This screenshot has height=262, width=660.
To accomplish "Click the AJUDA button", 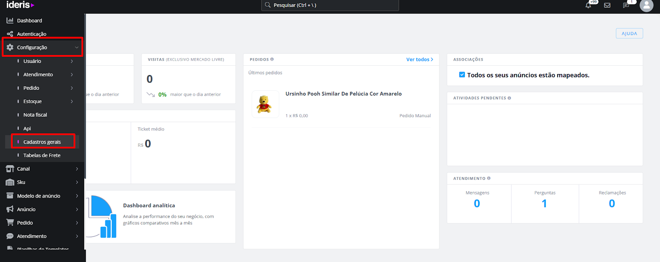I will click(629, 33).
